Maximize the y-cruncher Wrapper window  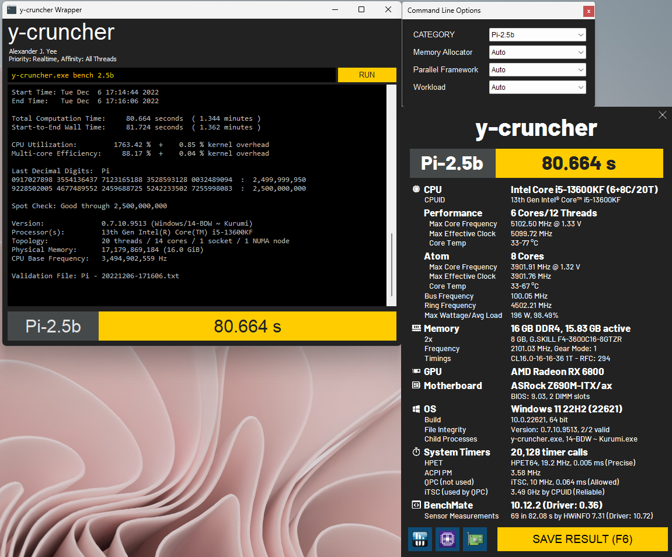pyautogui.click(x=361, y=9)
